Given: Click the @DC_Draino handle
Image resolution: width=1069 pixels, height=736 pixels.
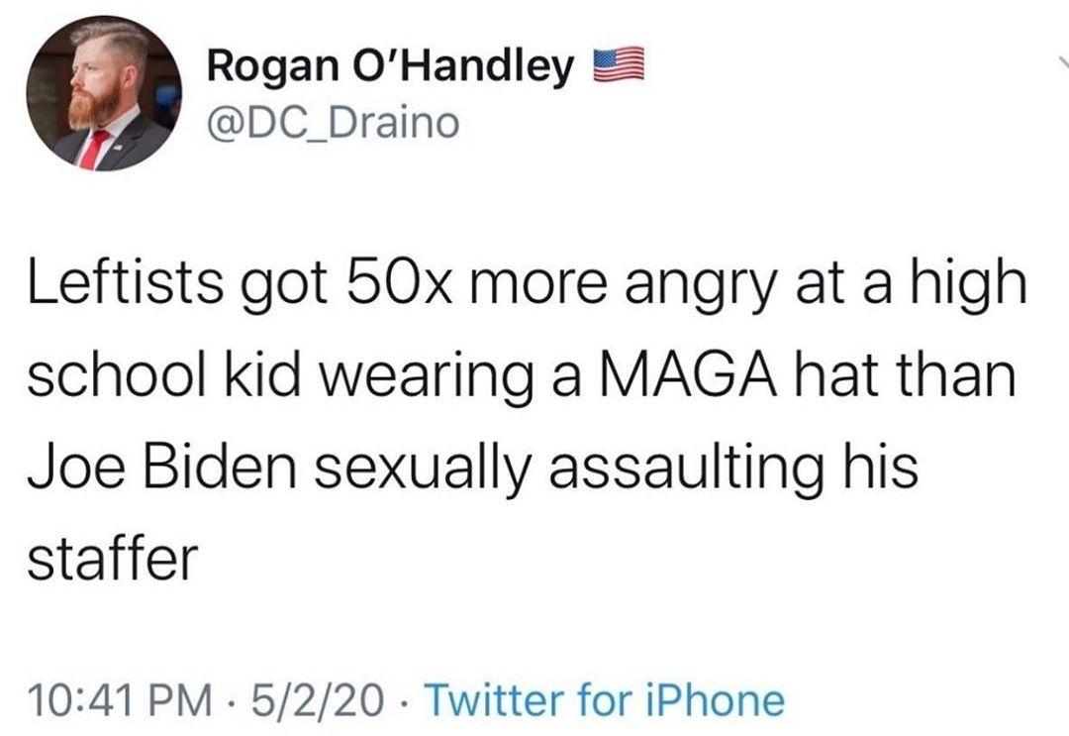Looking at the screenshot, I should pos(333,123).
